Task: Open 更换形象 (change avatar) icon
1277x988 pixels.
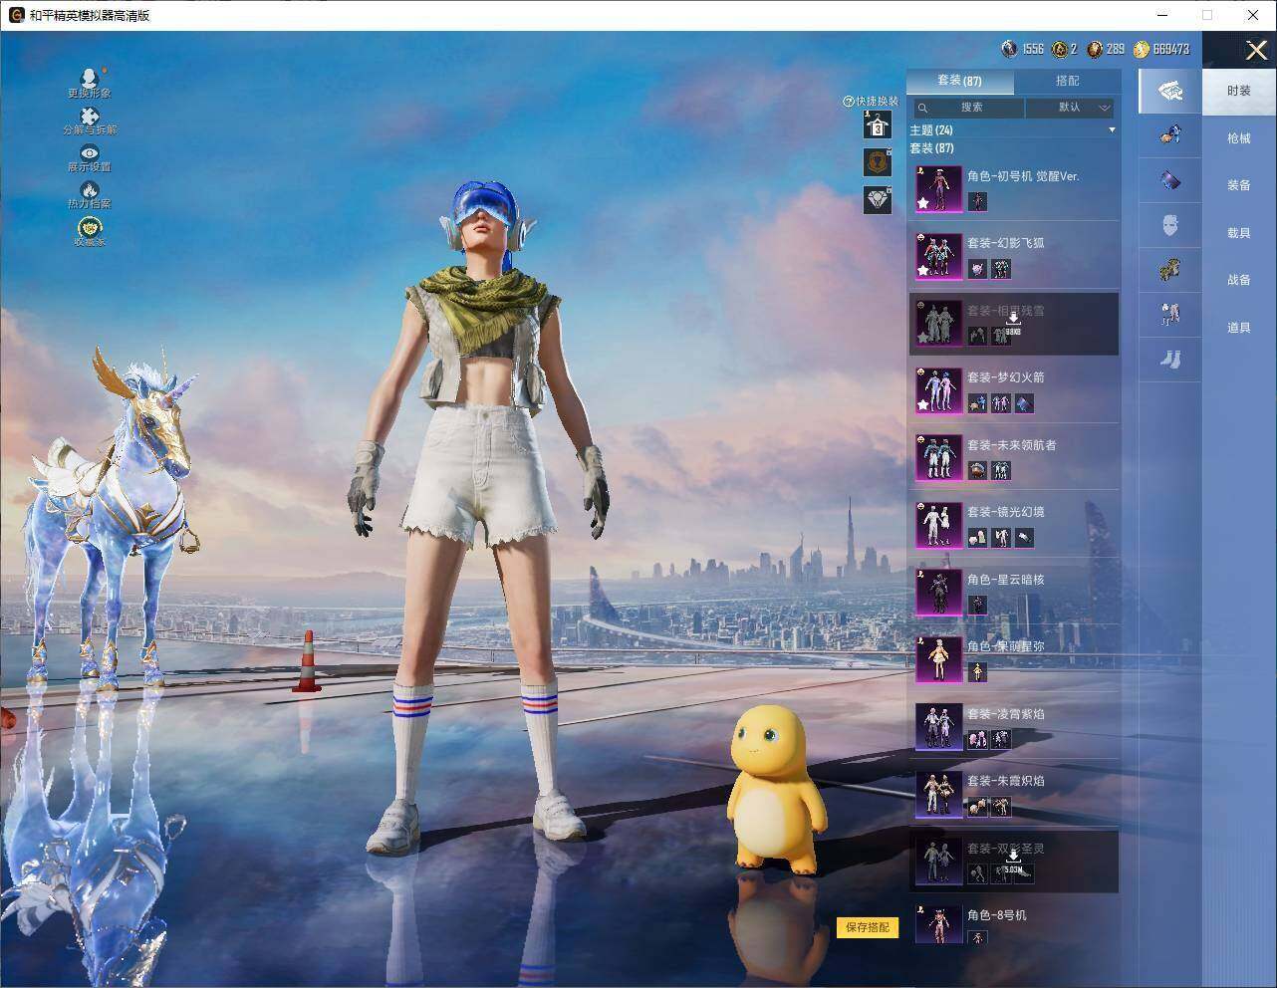Action: tap(89, 79)
